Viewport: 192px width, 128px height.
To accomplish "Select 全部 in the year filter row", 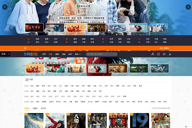I will pos(32,96).
